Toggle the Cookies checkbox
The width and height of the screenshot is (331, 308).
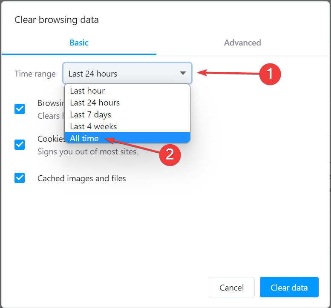[x=20, y=145]
